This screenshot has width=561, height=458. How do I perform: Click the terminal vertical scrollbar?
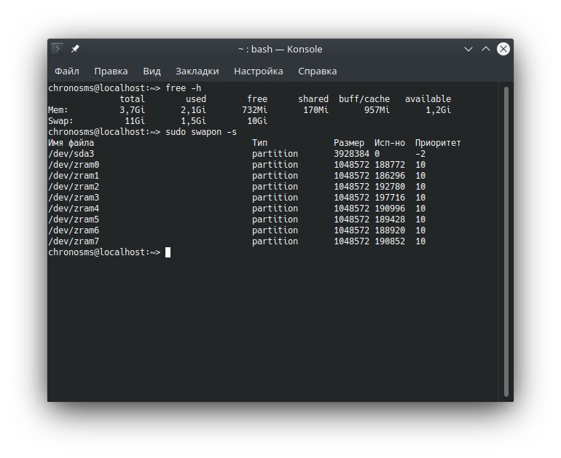click(x=506, y=241)
